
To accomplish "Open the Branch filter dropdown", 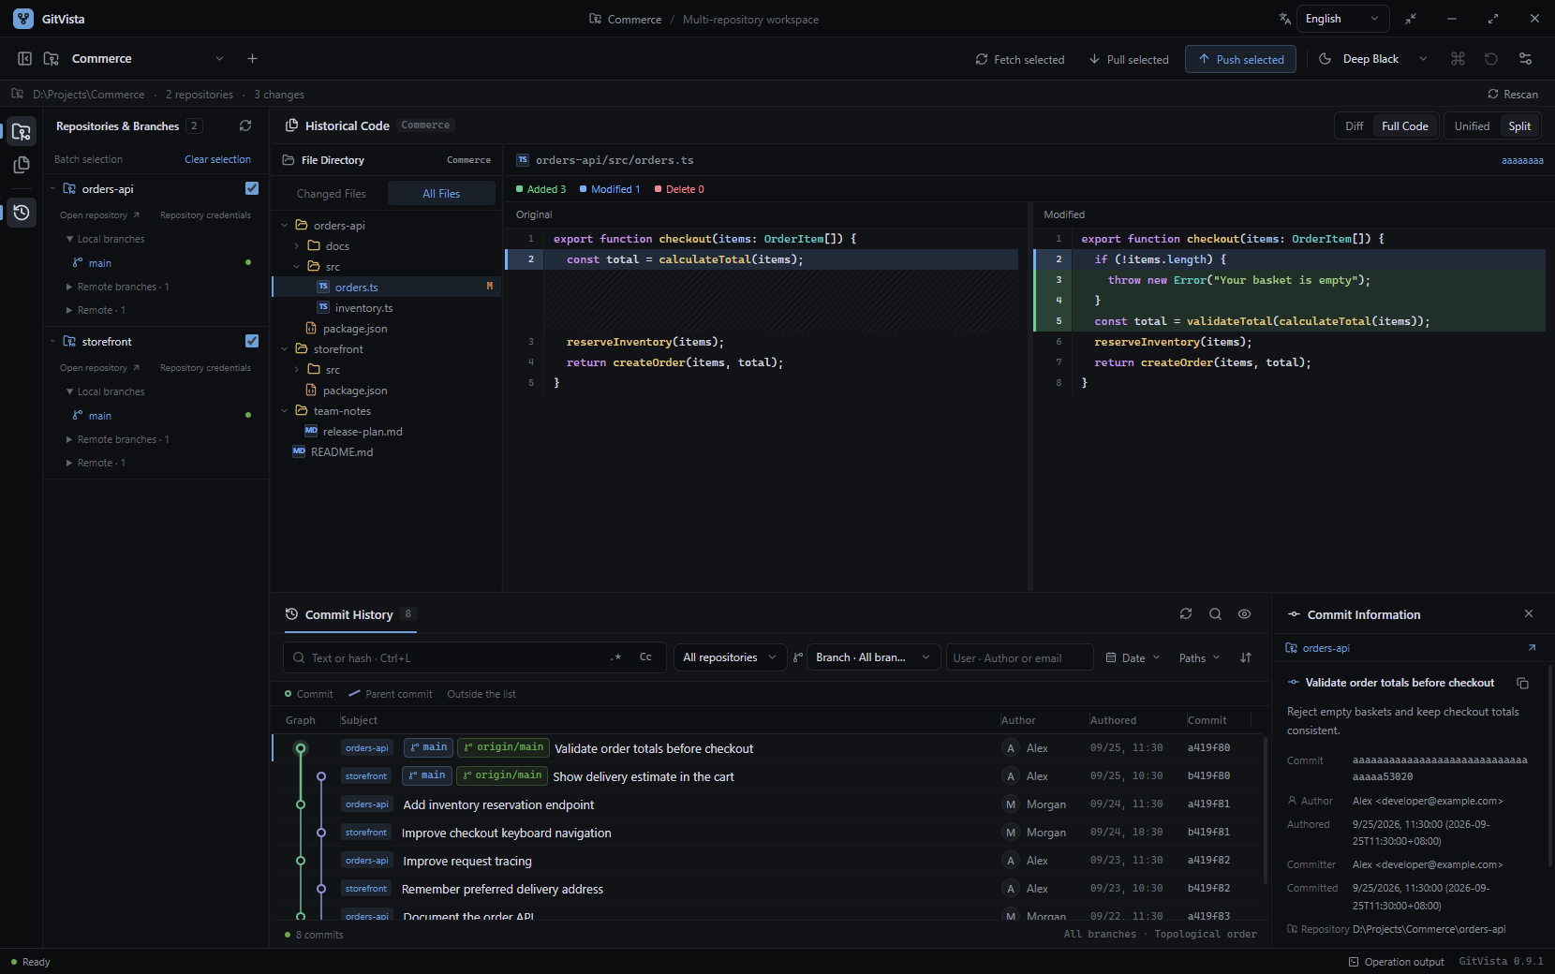I will (x=873, y=657).
